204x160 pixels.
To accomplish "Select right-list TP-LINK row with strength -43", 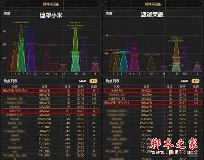I will [153, 131].
